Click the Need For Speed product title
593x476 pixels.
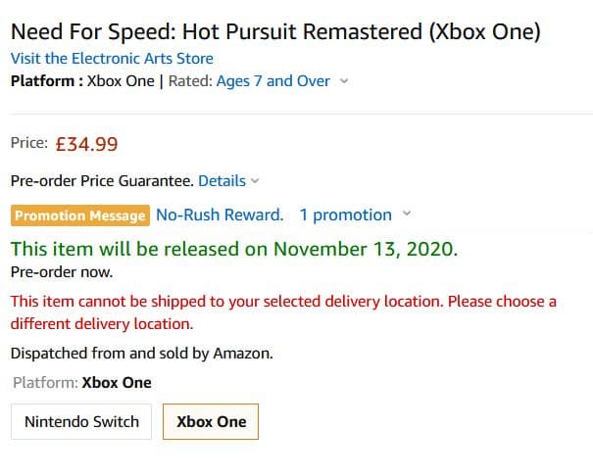[x=274, y=31]
